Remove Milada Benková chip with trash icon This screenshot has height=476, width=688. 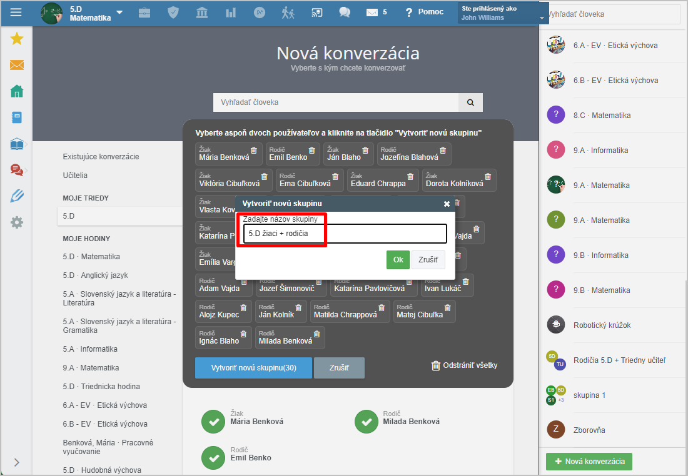(x=317, y=334)
